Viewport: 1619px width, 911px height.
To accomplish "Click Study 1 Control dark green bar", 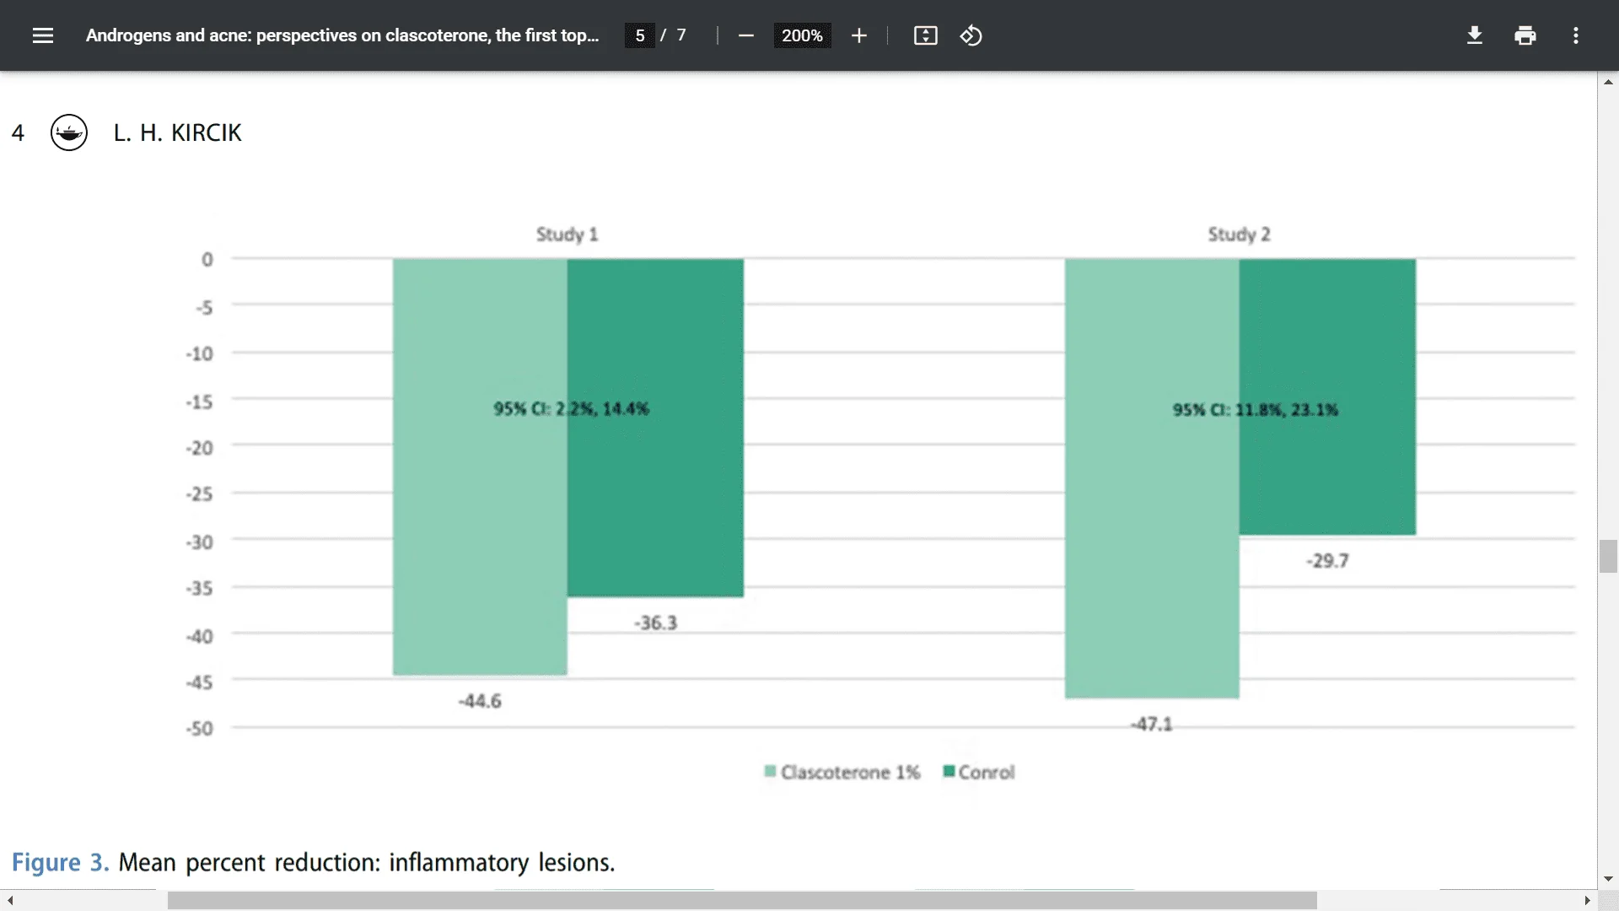I will [x=655, y=428].
